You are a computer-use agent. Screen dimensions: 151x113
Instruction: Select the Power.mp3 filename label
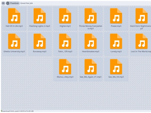pyautogui.click(x=116, y=26)
